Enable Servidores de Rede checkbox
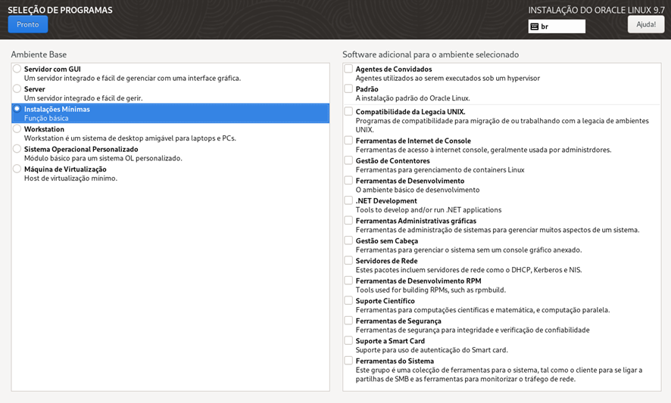 [348, 260]
